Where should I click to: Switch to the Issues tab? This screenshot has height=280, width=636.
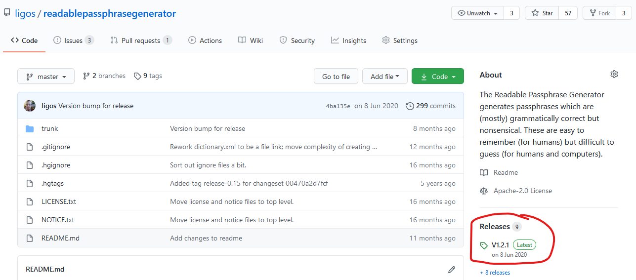click(74, 40)
